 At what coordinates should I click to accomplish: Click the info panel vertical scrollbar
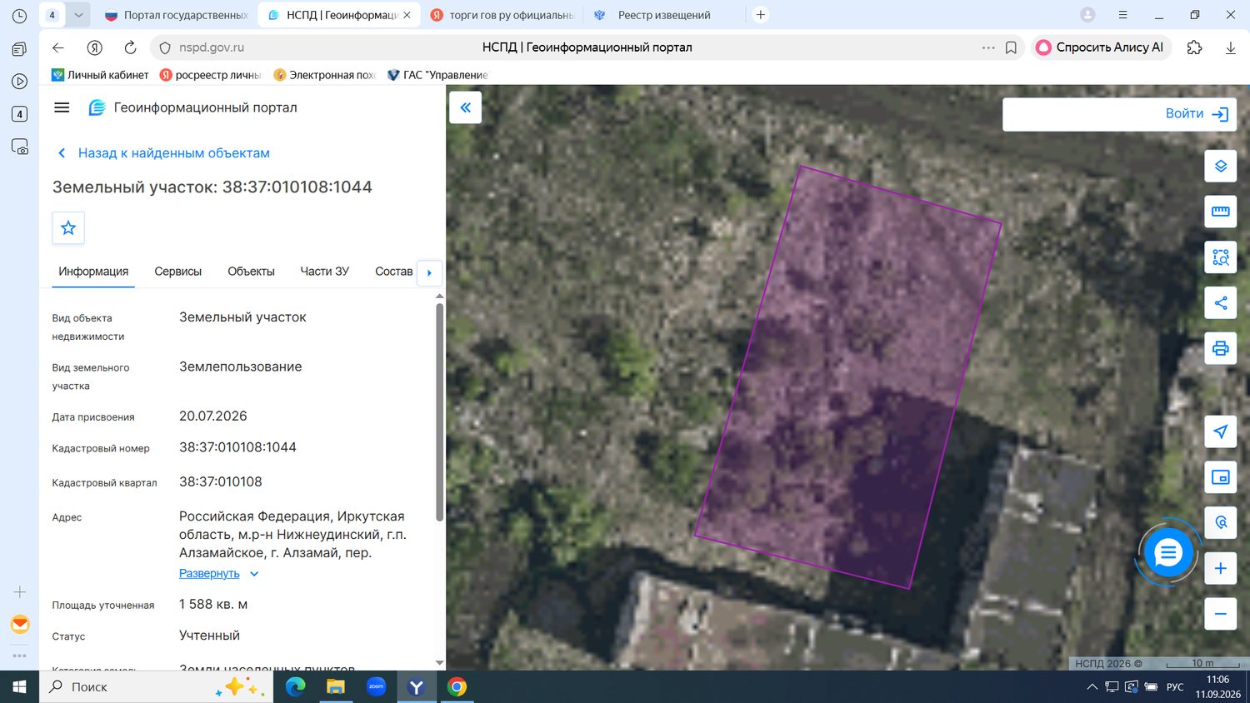(x=440, y=412)
